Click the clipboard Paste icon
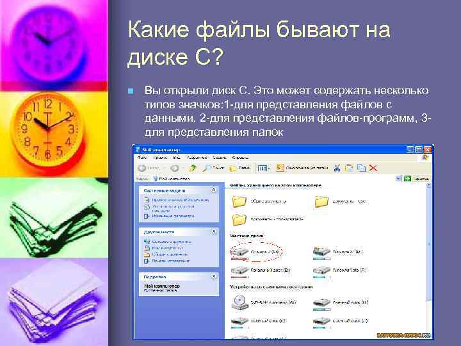 pyautogui.click(x=349, y=168)
